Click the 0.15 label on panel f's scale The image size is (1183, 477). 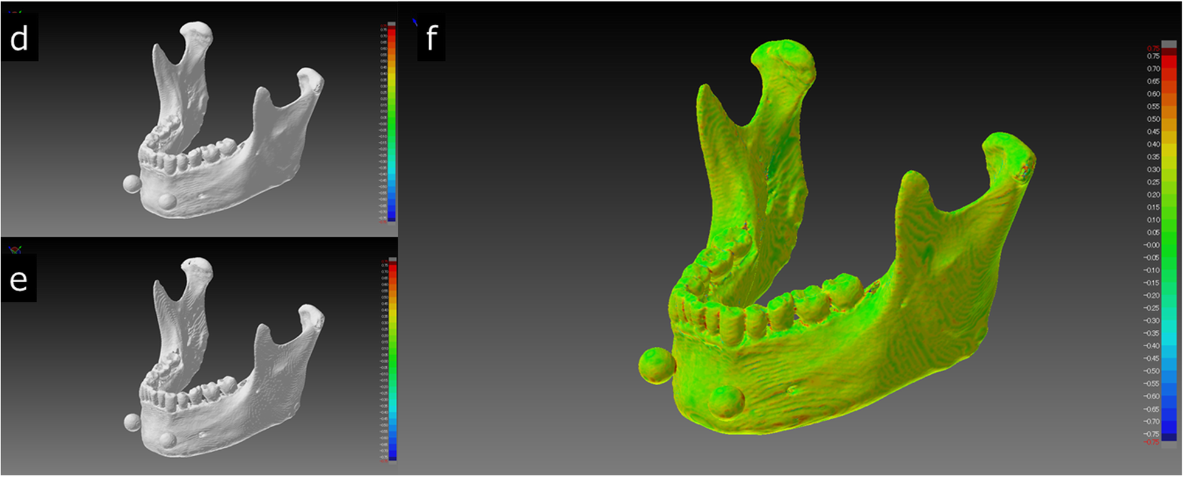click(1153, 207)
